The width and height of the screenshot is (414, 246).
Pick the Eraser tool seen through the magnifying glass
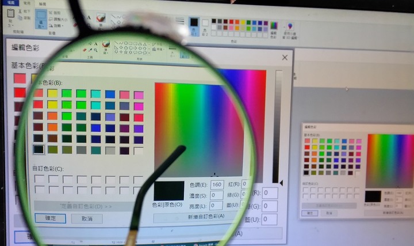point(85,50)
